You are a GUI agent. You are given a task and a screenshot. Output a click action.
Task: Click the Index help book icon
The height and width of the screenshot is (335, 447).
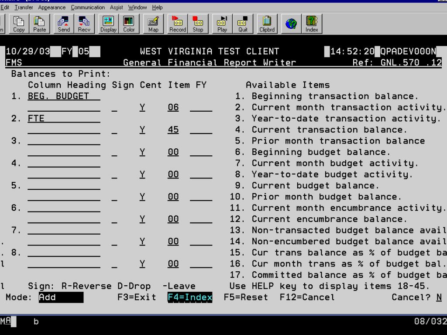tap(312, 24)
